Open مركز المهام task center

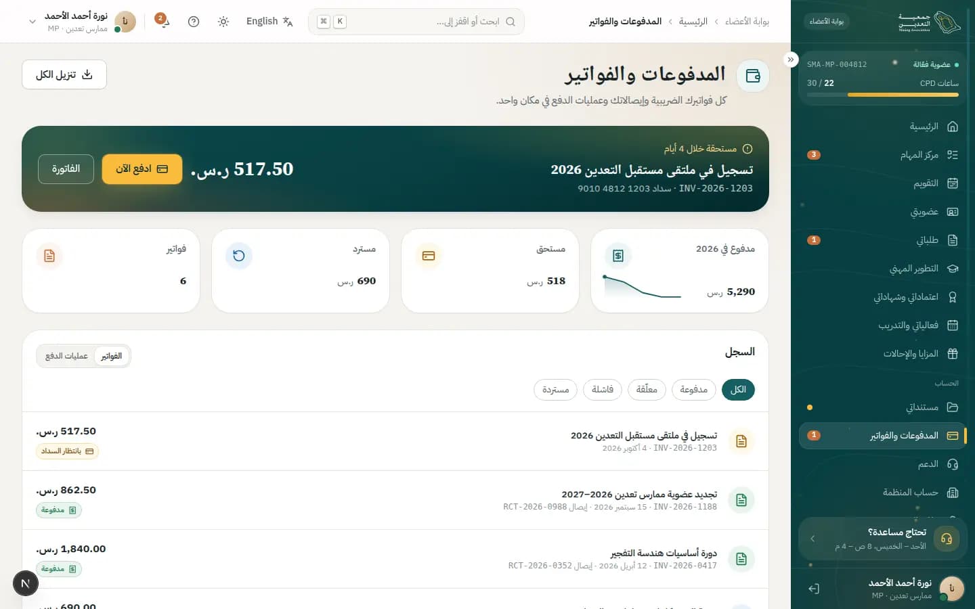pos(882,155)
